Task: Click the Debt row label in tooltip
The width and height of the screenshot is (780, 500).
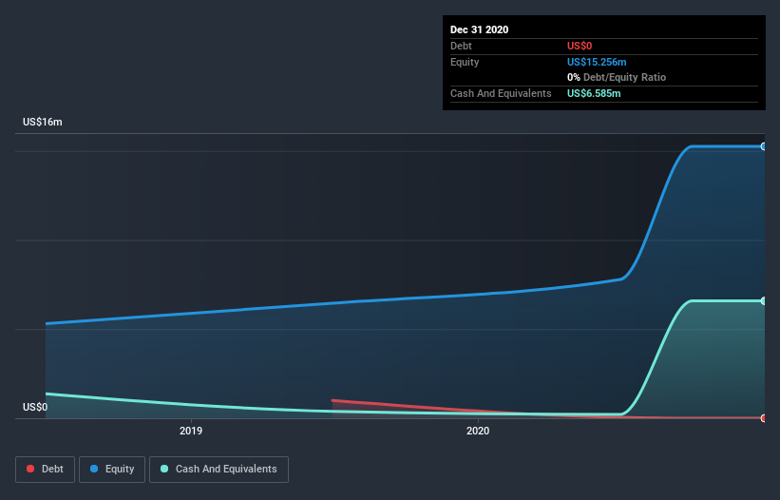Action: click(x=461, y=46)
